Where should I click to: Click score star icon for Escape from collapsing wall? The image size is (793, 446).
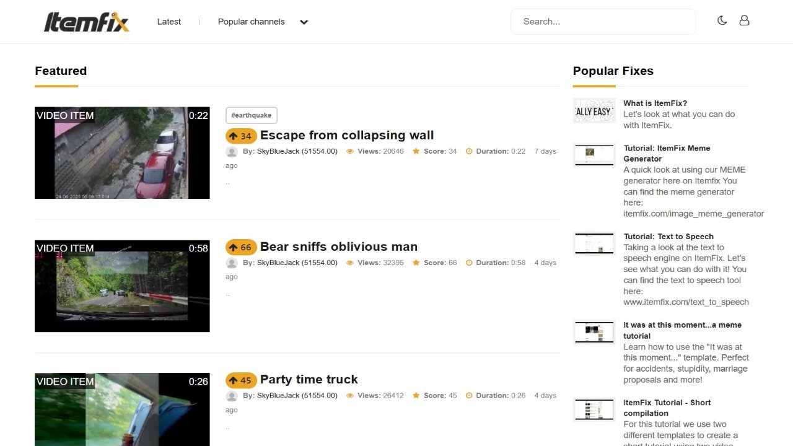tap(416, 151)
